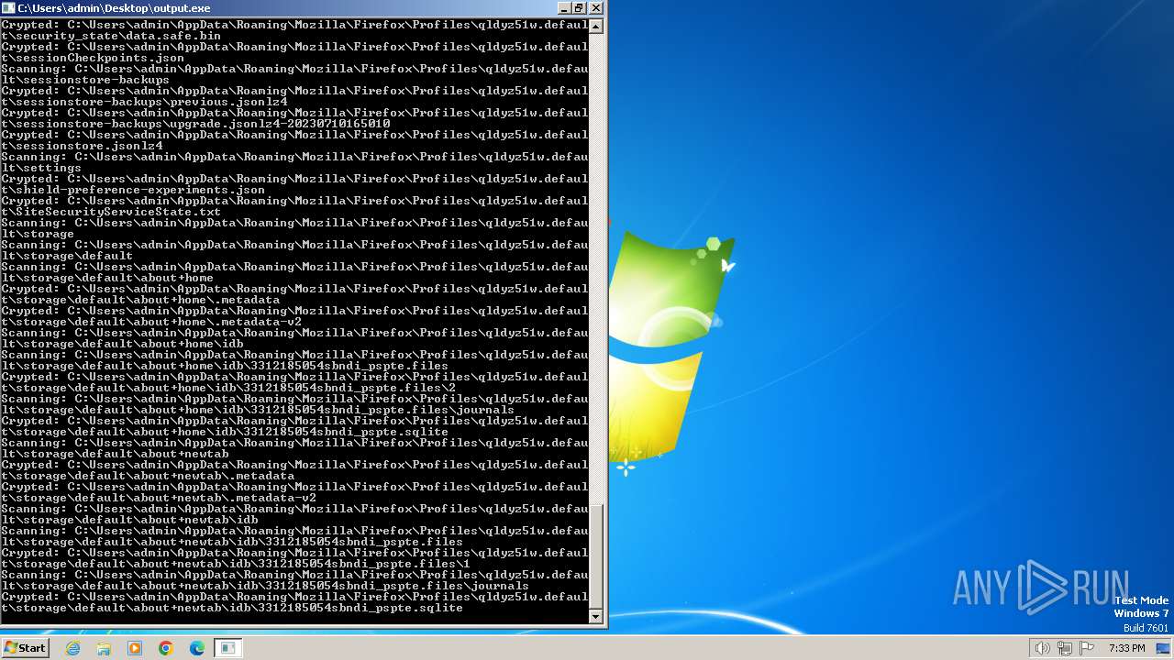Launch Internet Explorer from the taskbar
This screenshot has height=660, width=1174.
click(73, 648)
